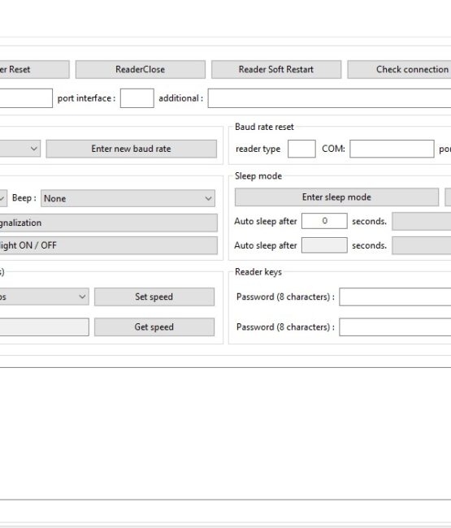Image resolution: width=451 pixels, height=528 pixels.
Task: Click the first Auto sleep seconds field
Action: coord(324,221)
